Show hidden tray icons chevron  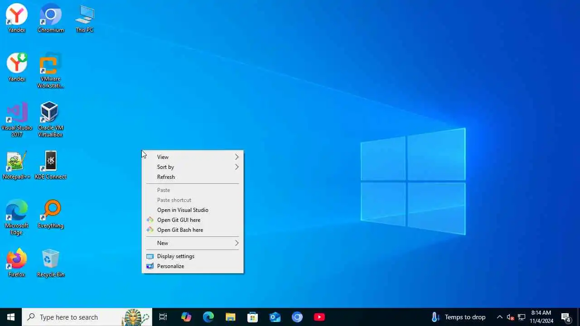click(x=500, y=317)
